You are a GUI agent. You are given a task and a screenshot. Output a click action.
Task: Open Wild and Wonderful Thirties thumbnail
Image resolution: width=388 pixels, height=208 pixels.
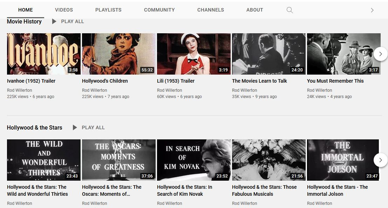tap(44, 160)
